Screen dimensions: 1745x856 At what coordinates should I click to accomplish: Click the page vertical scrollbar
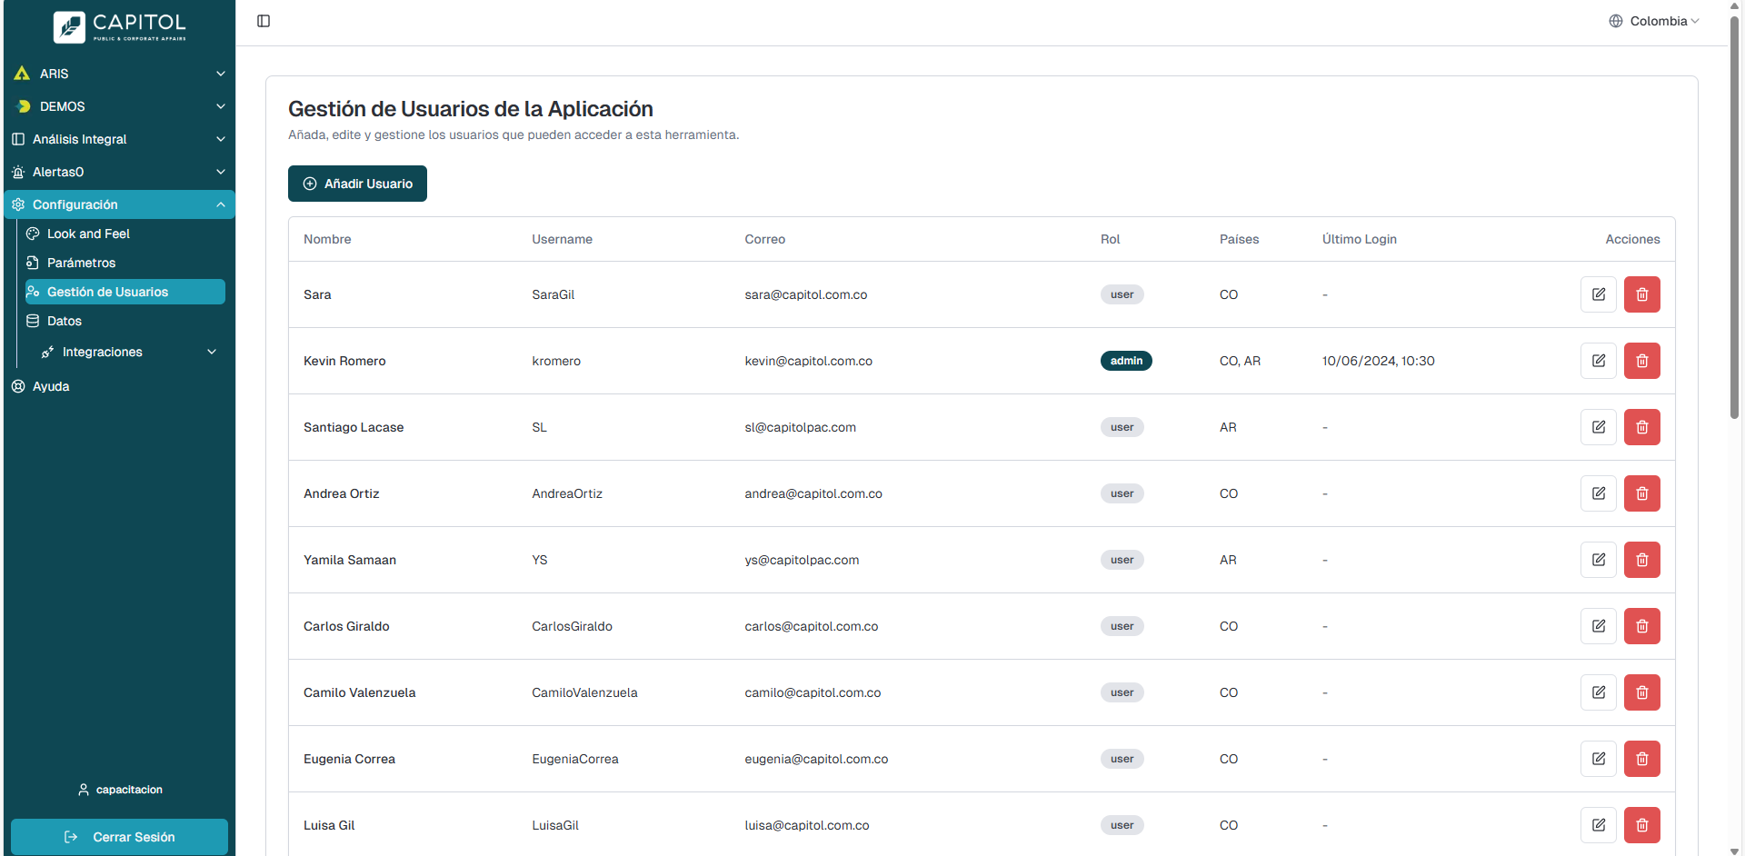(x=1734, y=218)
